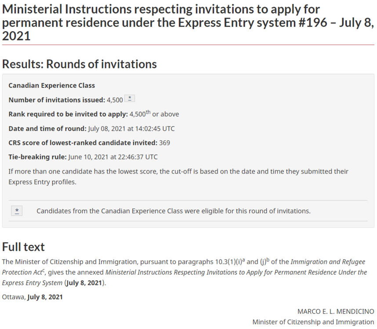Click the Tie-breaking rule date line
377x329 pixels.
tap(83, 157)
